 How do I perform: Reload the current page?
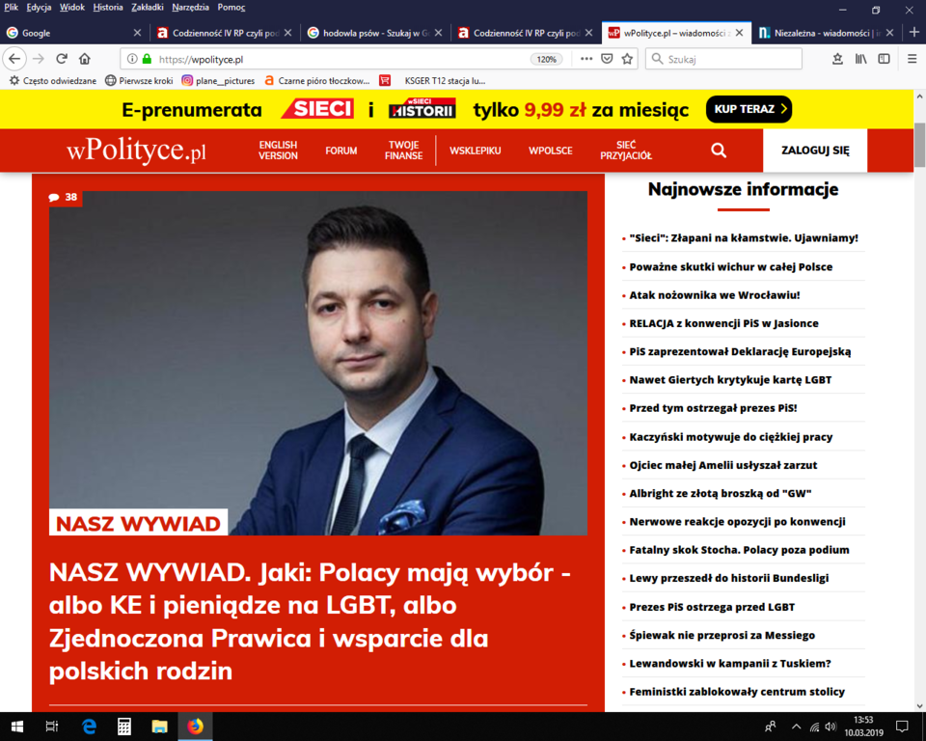click(x=62, y=59)
